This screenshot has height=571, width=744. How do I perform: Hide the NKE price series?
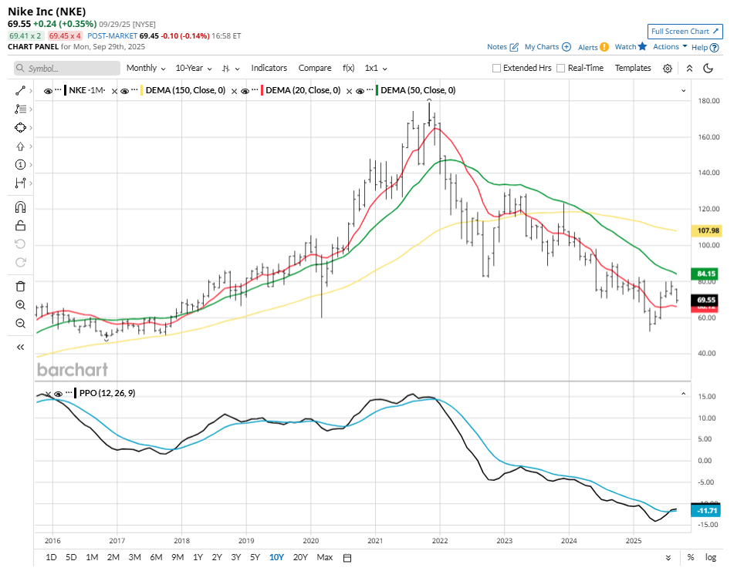click(48, 91)
